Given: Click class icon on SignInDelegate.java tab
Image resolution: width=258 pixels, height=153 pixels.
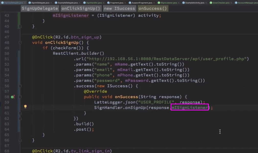Looking at the screenshot, I should (30, 3).
